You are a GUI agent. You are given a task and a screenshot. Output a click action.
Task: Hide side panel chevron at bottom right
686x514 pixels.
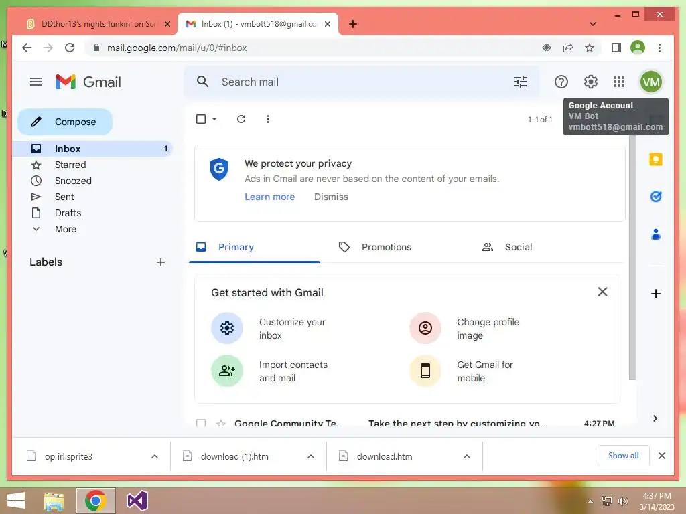(x=655, y=418)
